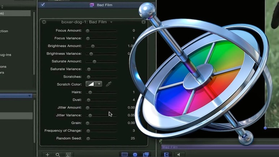Click the Frequency of Change value 3
Screen dimensions: 279x157
[x=134, y=131]
